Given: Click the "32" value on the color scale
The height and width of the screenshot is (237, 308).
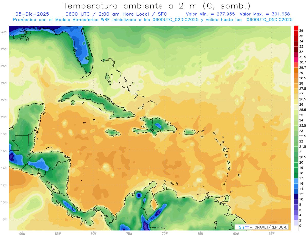Looking at the screenshot, I should click(301, 52).
